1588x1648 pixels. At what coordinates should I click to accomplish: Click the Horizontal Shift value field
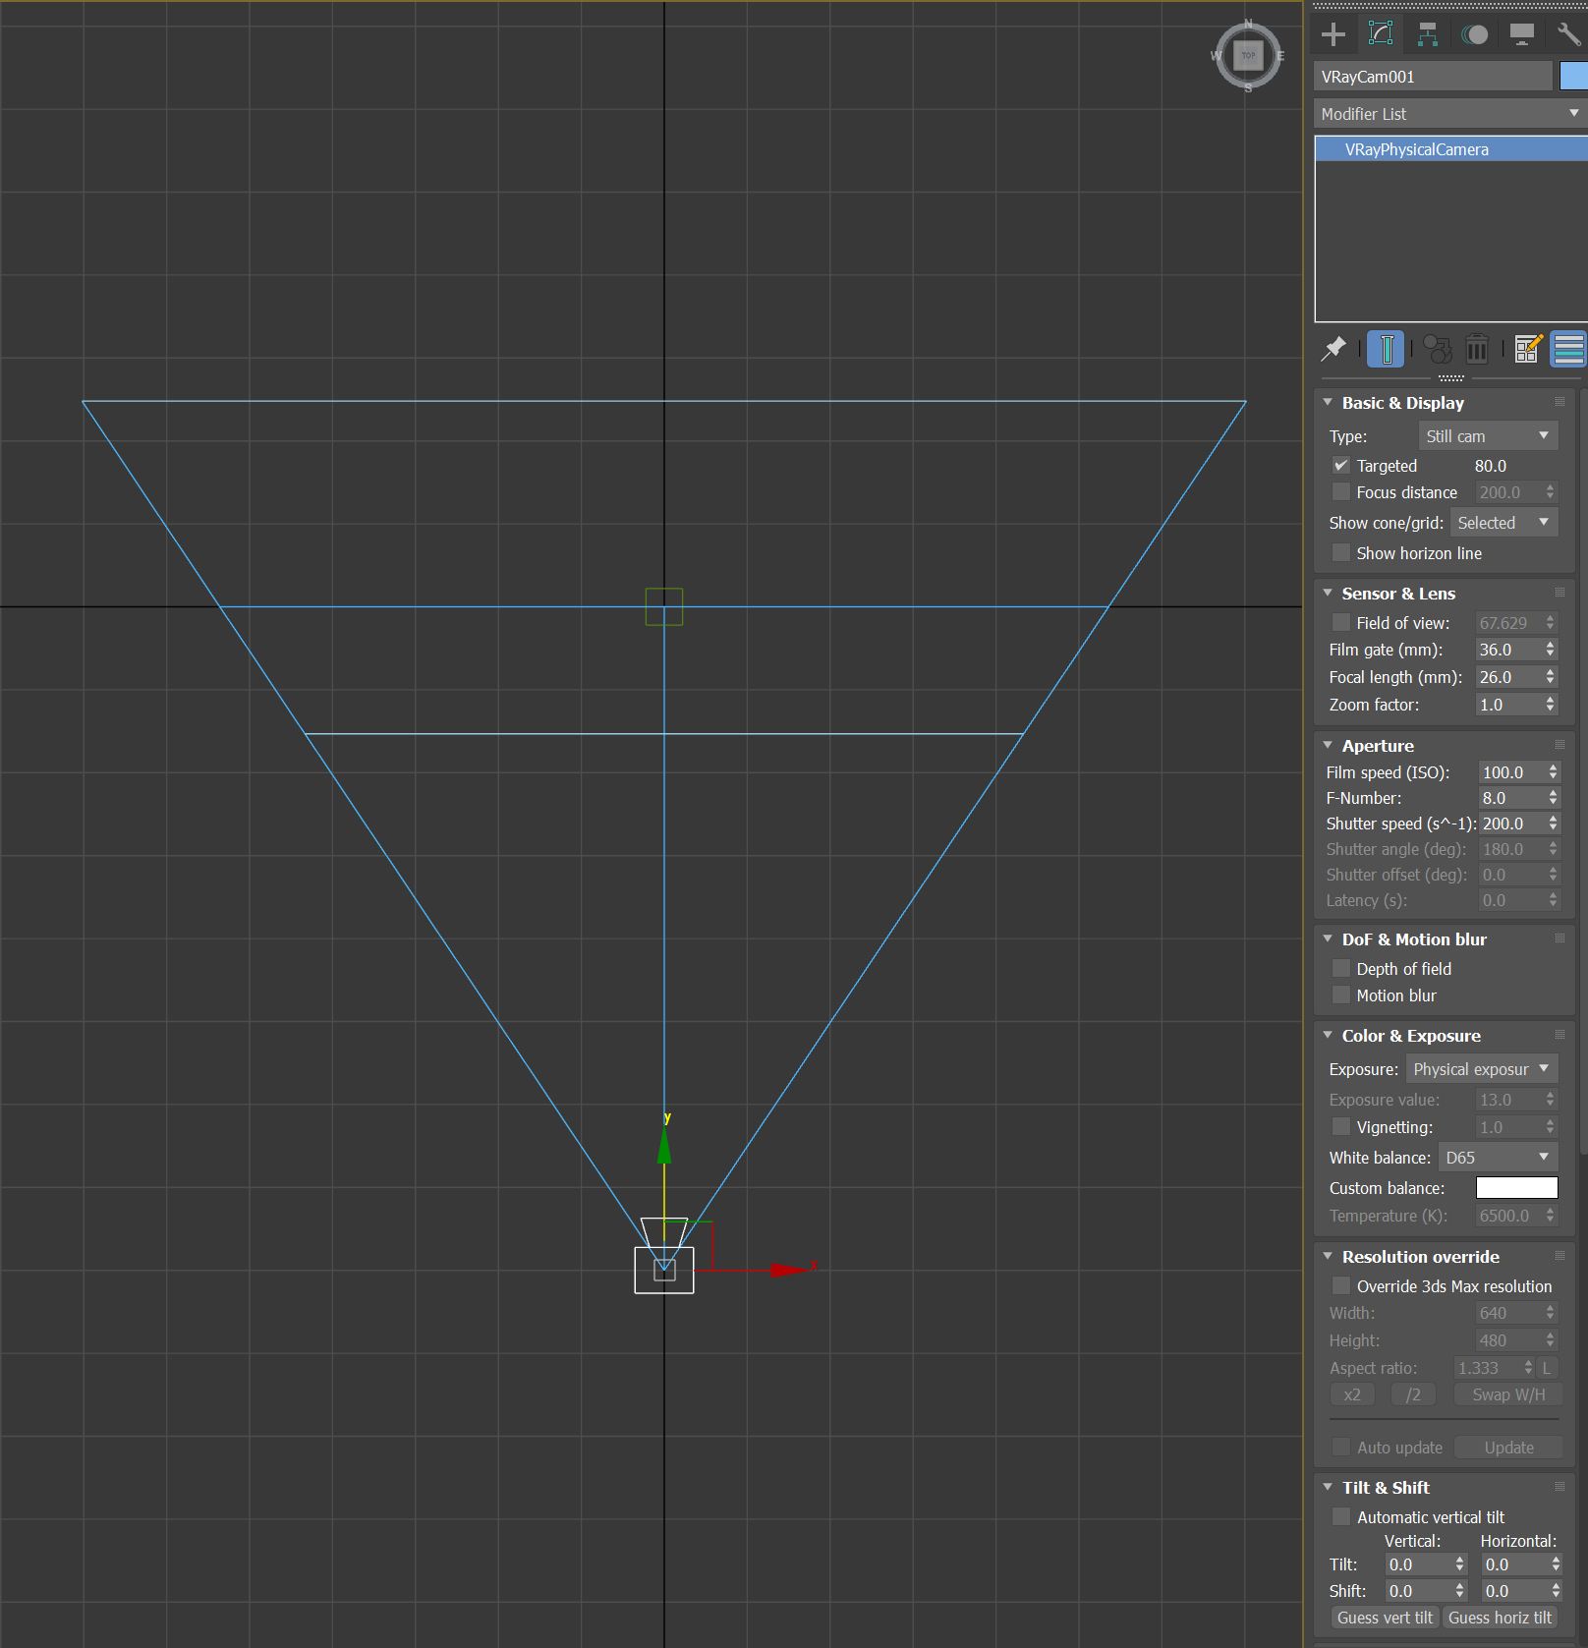point(1513,1591)
